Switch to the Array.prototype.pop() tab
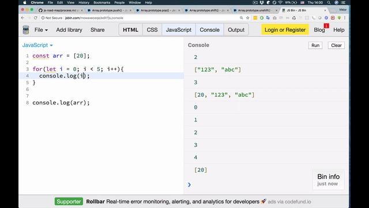The width and height of the screenshot is (369, 208). 158,10
